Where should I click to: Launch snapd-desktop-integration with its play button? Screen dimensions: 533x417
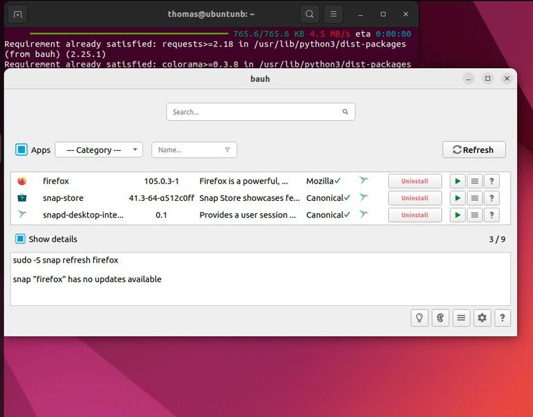[x=458, y=215]
